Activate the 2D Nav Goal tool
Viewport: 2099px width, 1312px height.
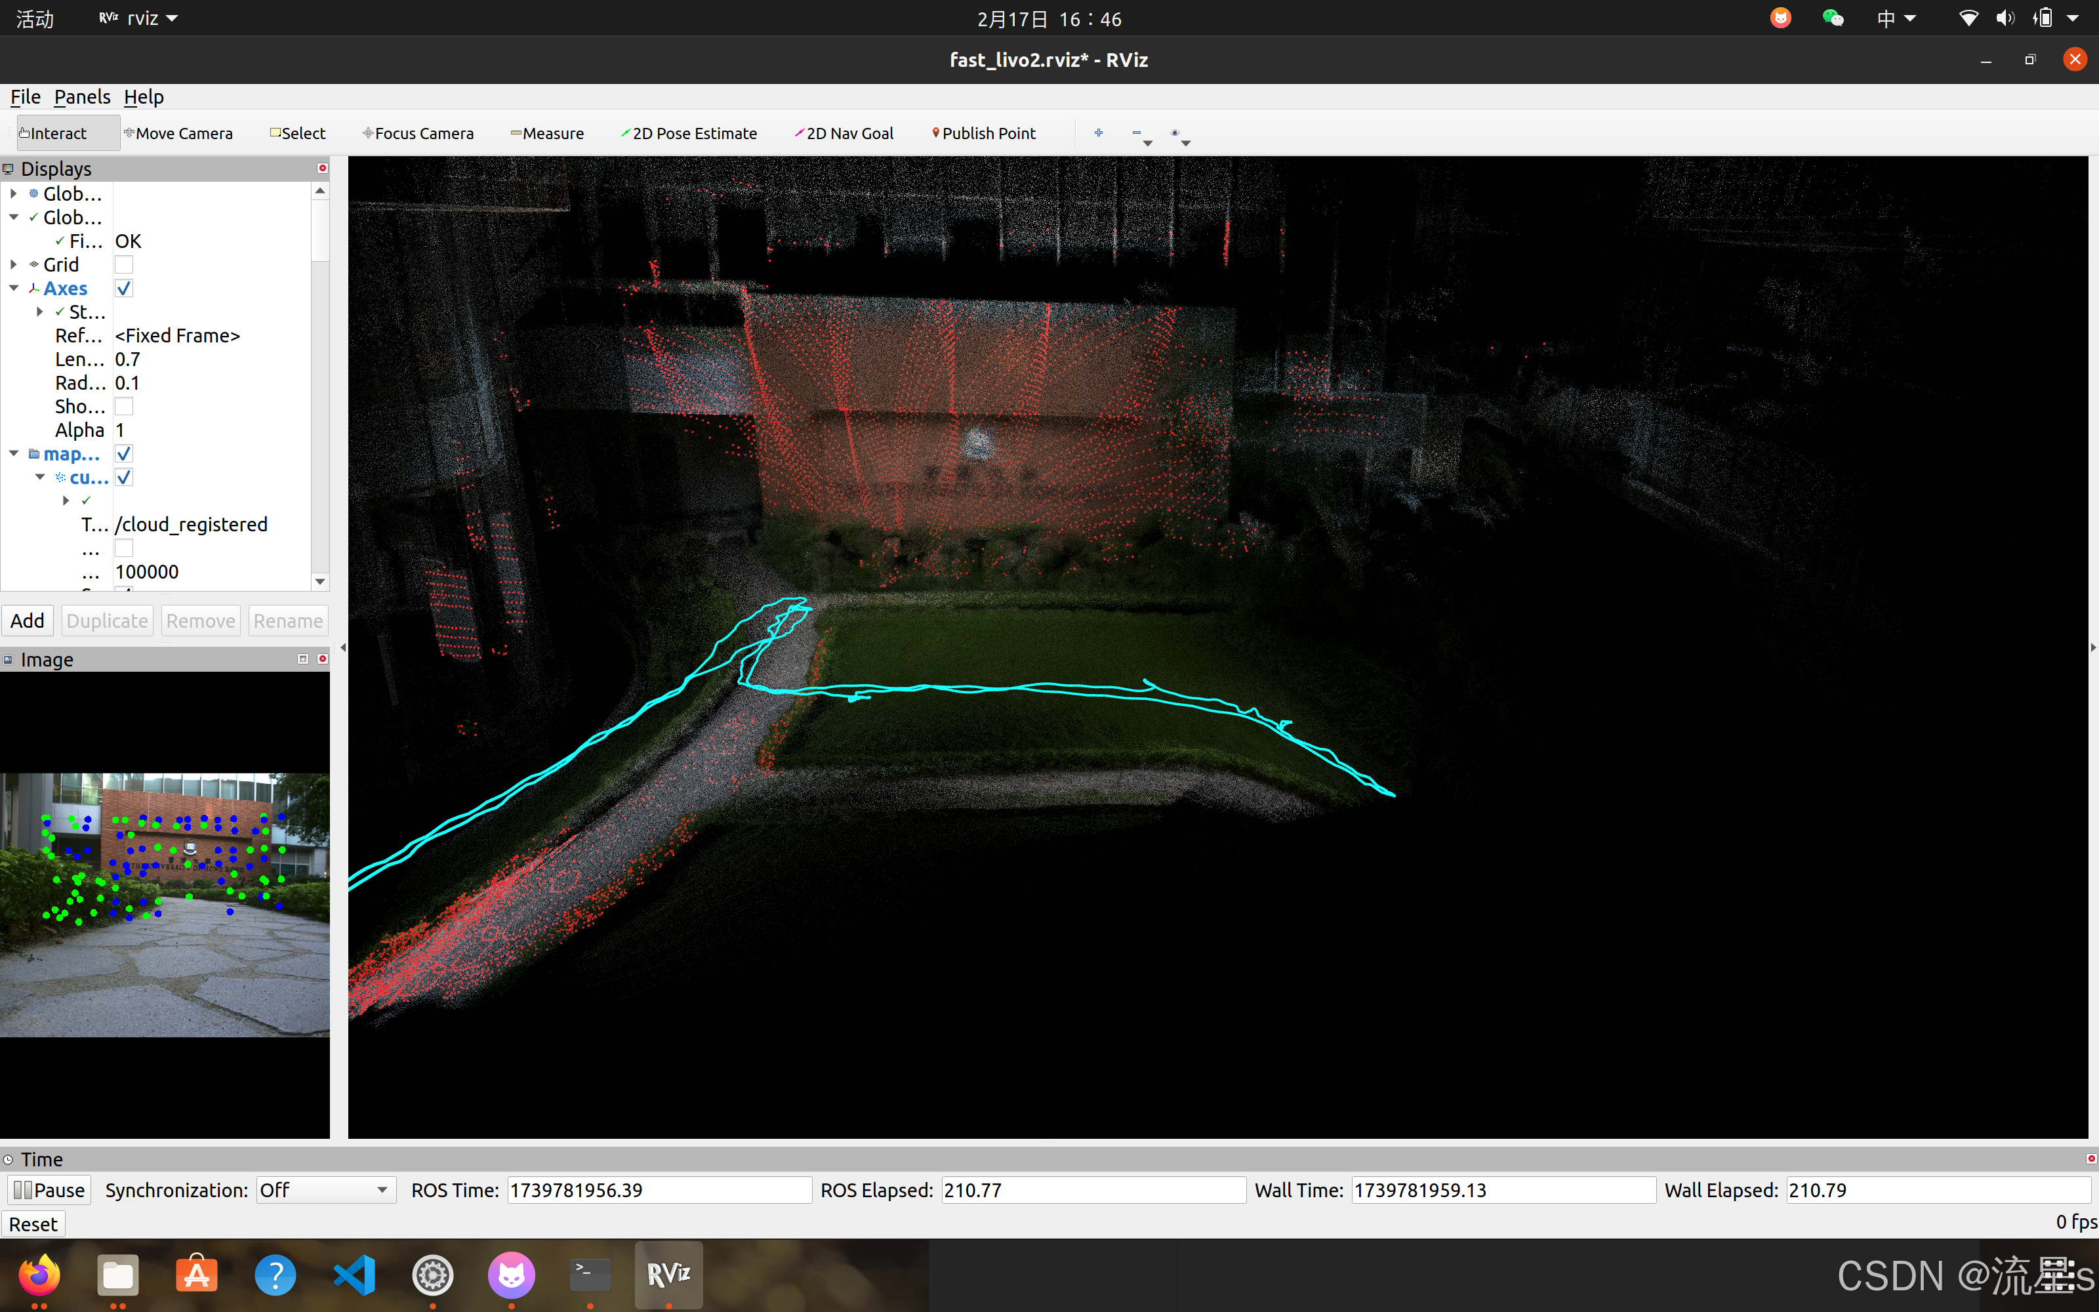tap(844, 133)
